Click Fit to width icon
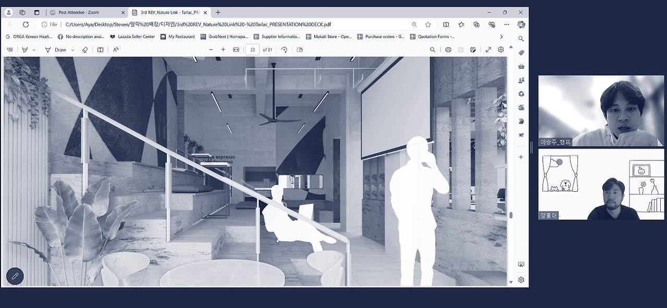Screen dimensions: 667x308 tap(236, 50)
